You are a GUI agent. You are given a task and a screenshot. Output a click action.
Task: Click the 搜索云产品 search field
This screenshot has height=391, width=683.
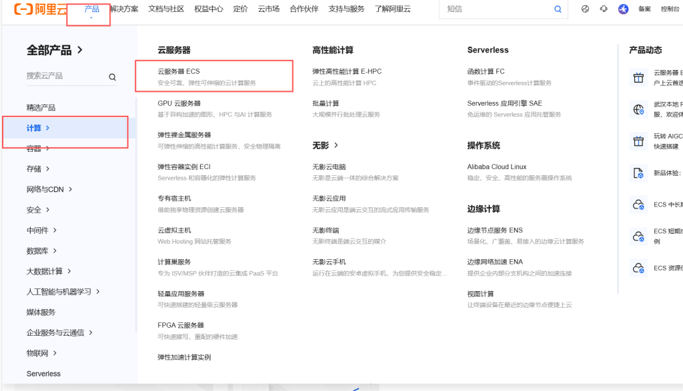tap(65, 77)
